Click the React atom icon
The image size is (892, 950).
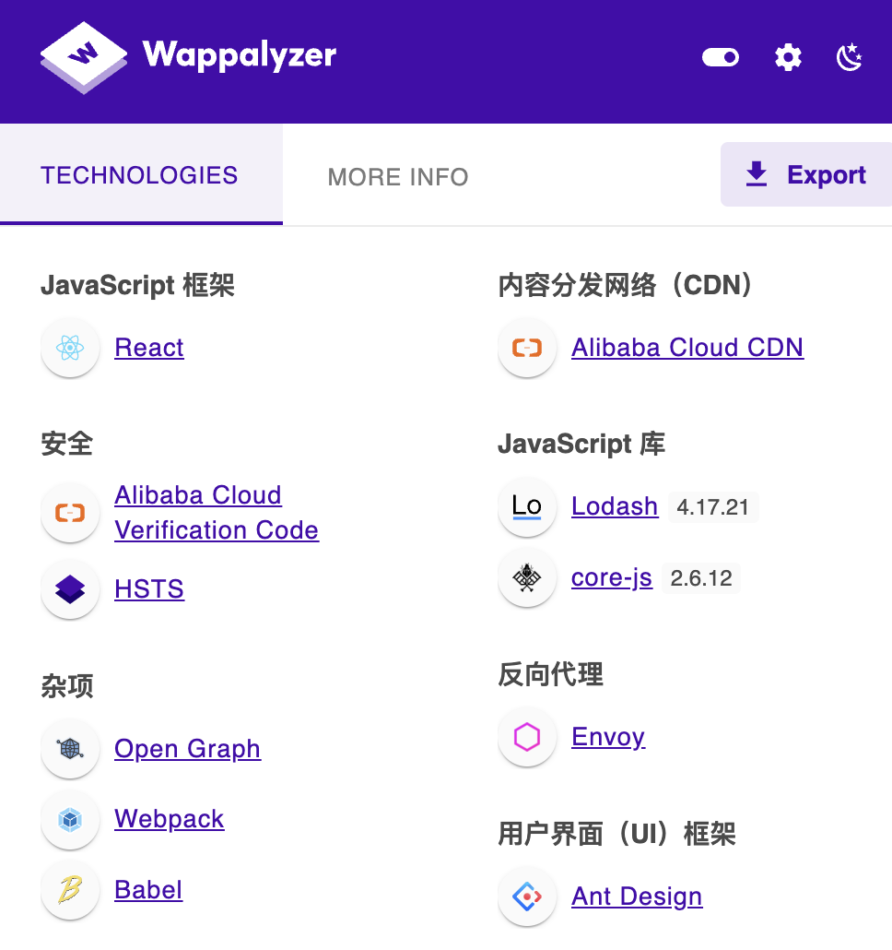70,348
